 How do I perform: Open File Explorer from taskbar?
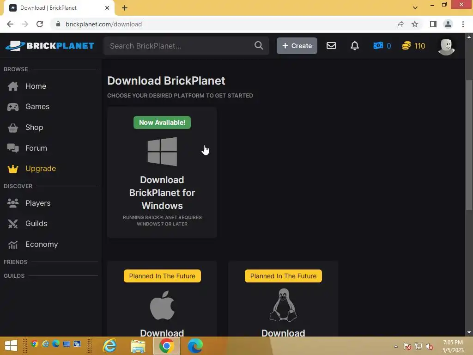pyautogui.click(x=138, y=346)
